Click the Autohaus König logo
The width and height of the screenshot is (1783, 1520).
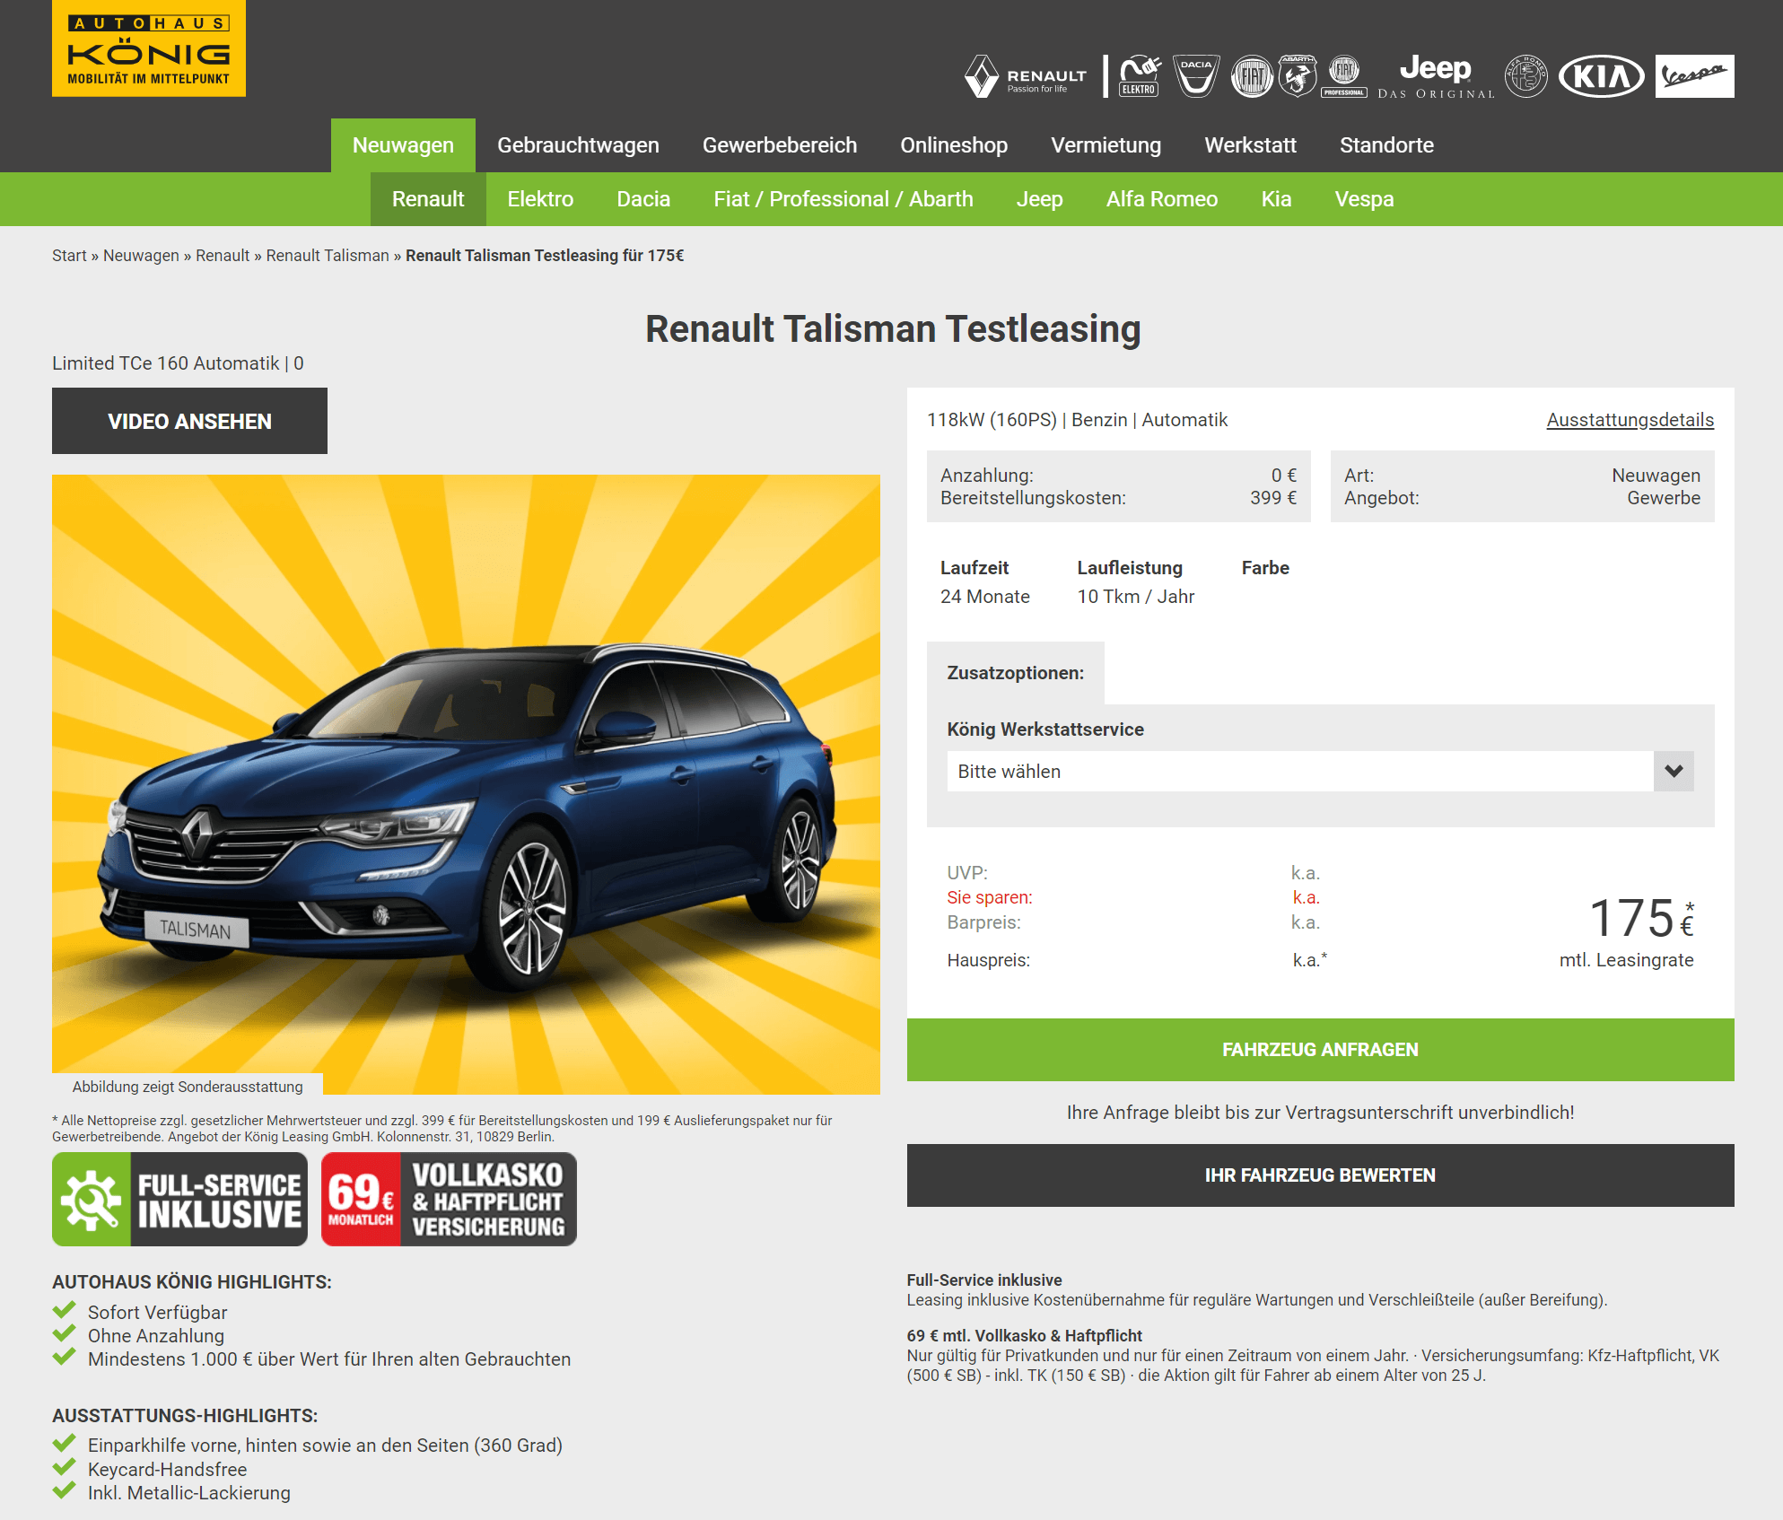(149, 48)
